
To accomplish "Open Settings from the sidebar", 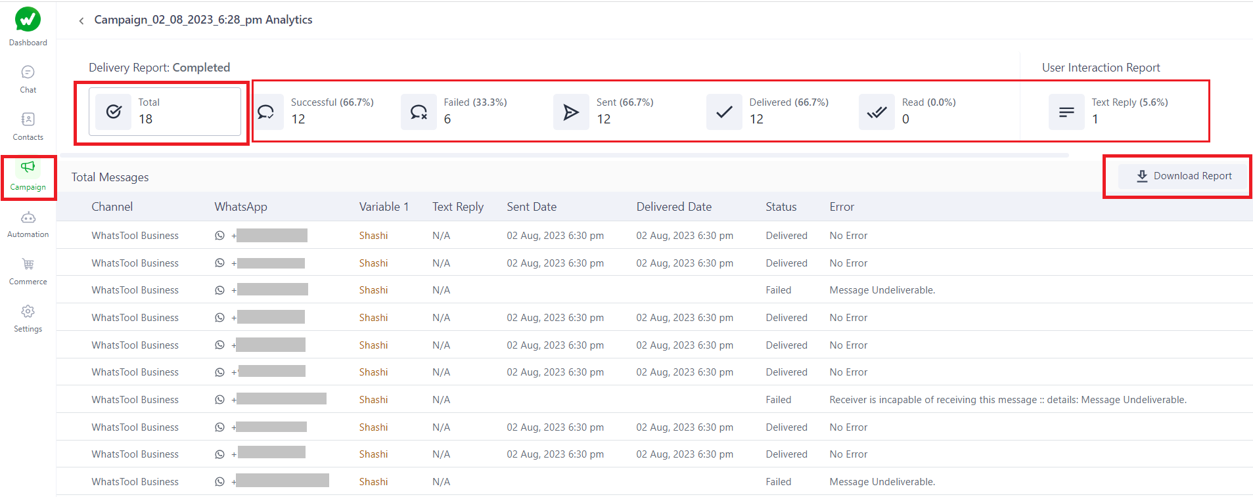I will tap(28, 319).
